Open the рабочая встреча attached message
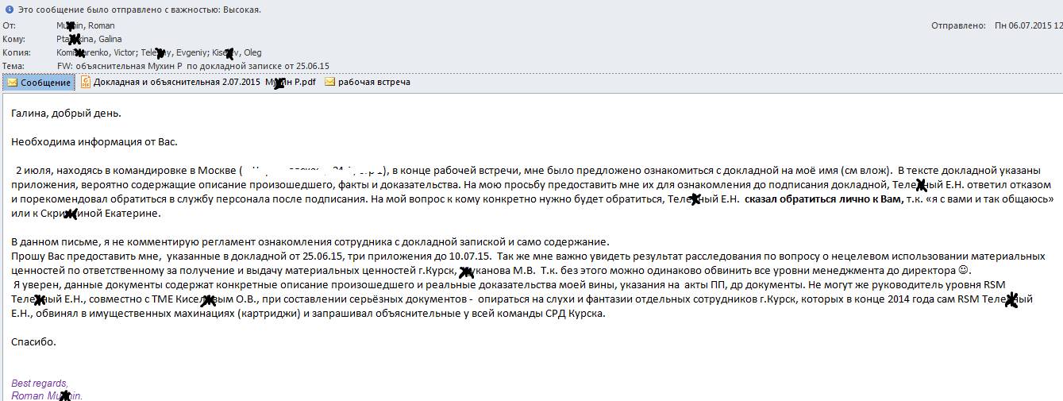The width and height of the screenshot is (1063, 401). [x=374, y=83]
